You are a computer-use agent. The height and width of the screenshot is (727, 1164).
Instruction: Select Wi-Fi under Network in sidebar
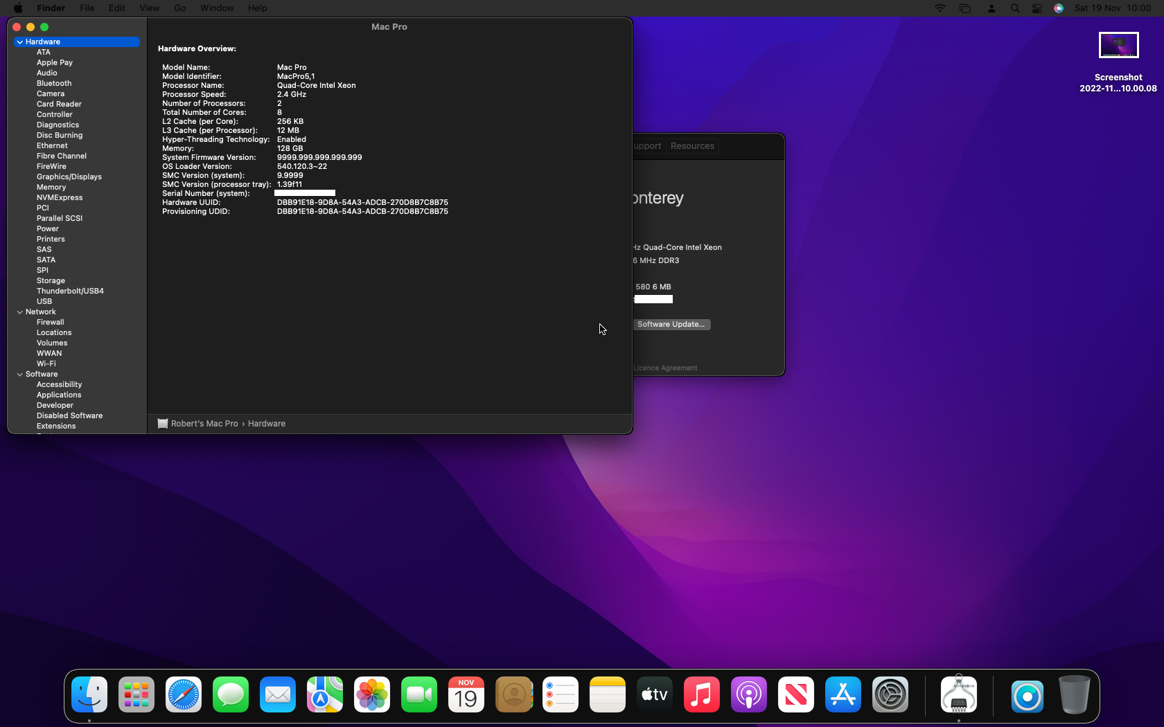coord(46,364)
